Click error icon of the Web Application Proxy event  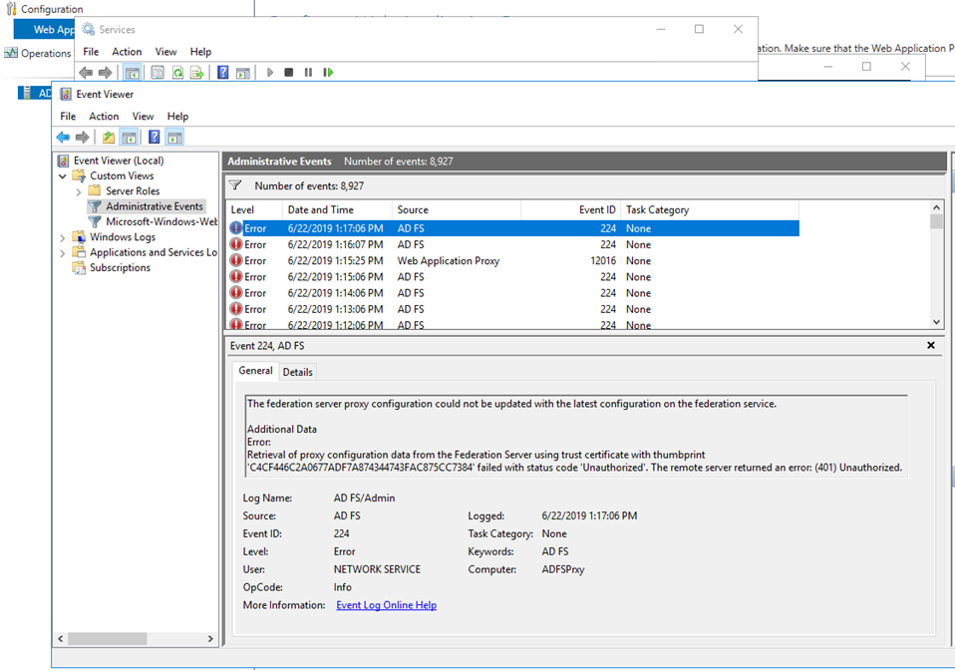235,260
